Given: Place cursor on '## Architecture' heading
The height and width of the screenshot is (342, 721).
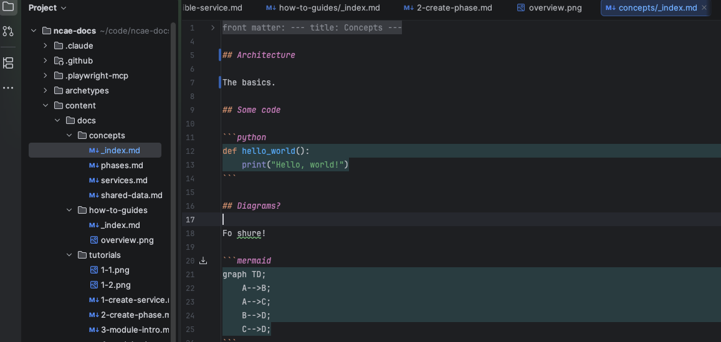Looking at the screenshot, I should [x=259, y=55].
